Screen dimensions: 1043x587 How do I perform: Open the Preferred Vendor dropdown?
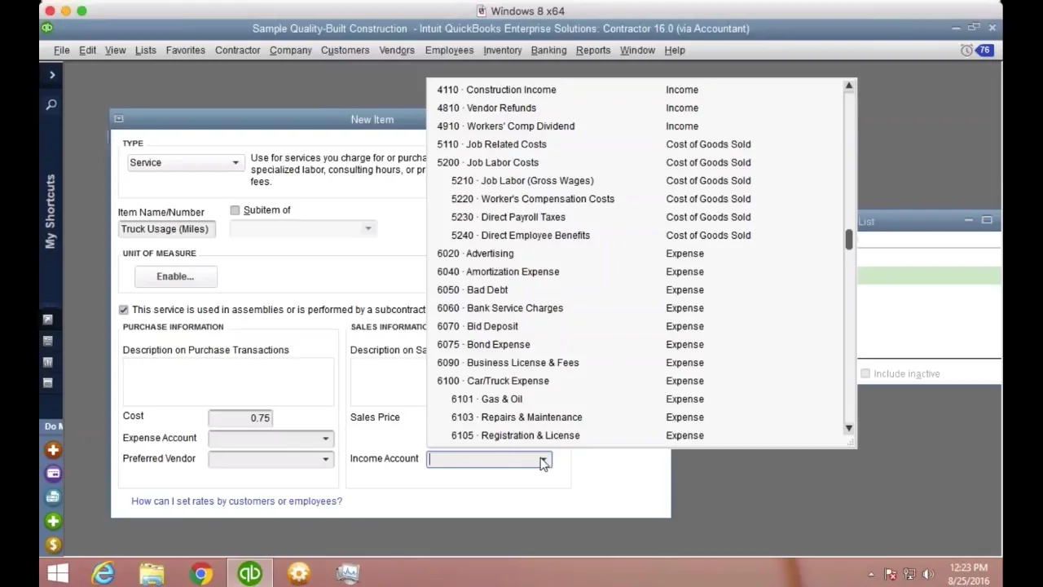pyautogui.click(x=270, y=459)
